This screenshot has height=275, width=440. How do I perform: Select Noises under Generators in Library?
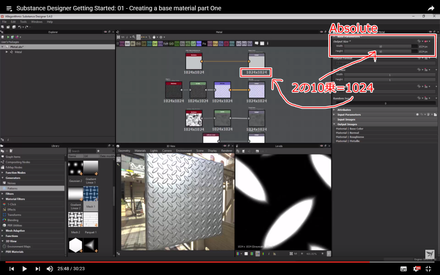pyautogui.click(x=33, y=183)
